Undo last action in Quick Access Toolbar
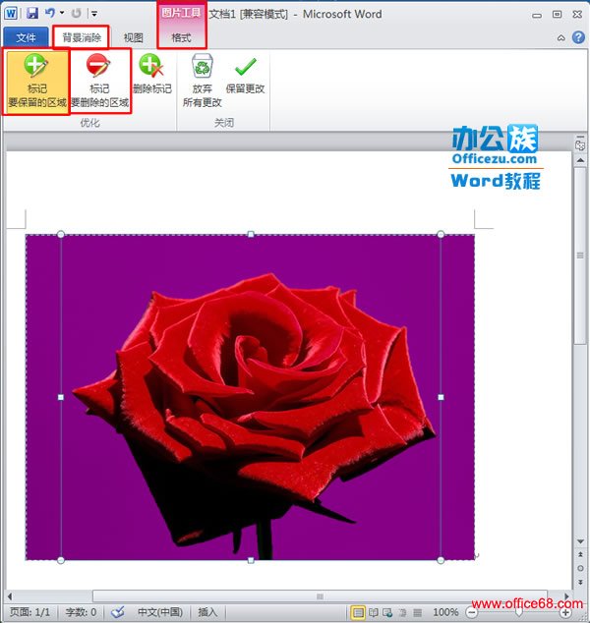Viewport: 590px width, 623px height. click(50, 13)
